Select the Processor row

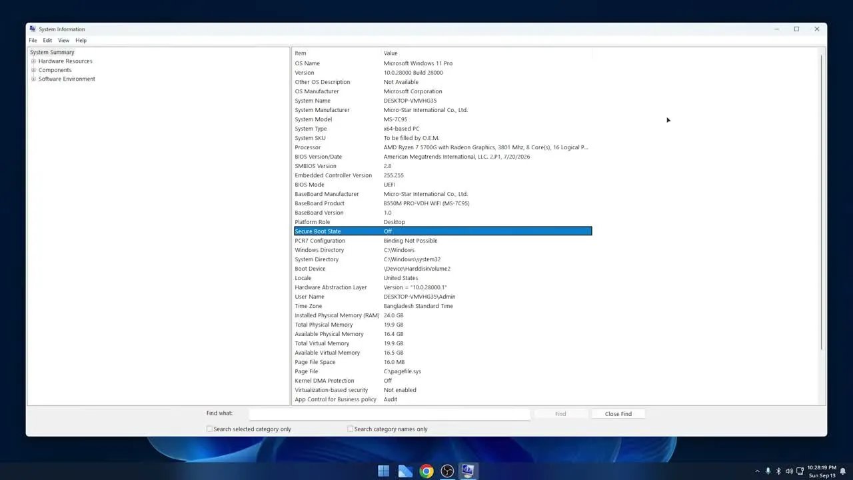[x=443, y=147]
